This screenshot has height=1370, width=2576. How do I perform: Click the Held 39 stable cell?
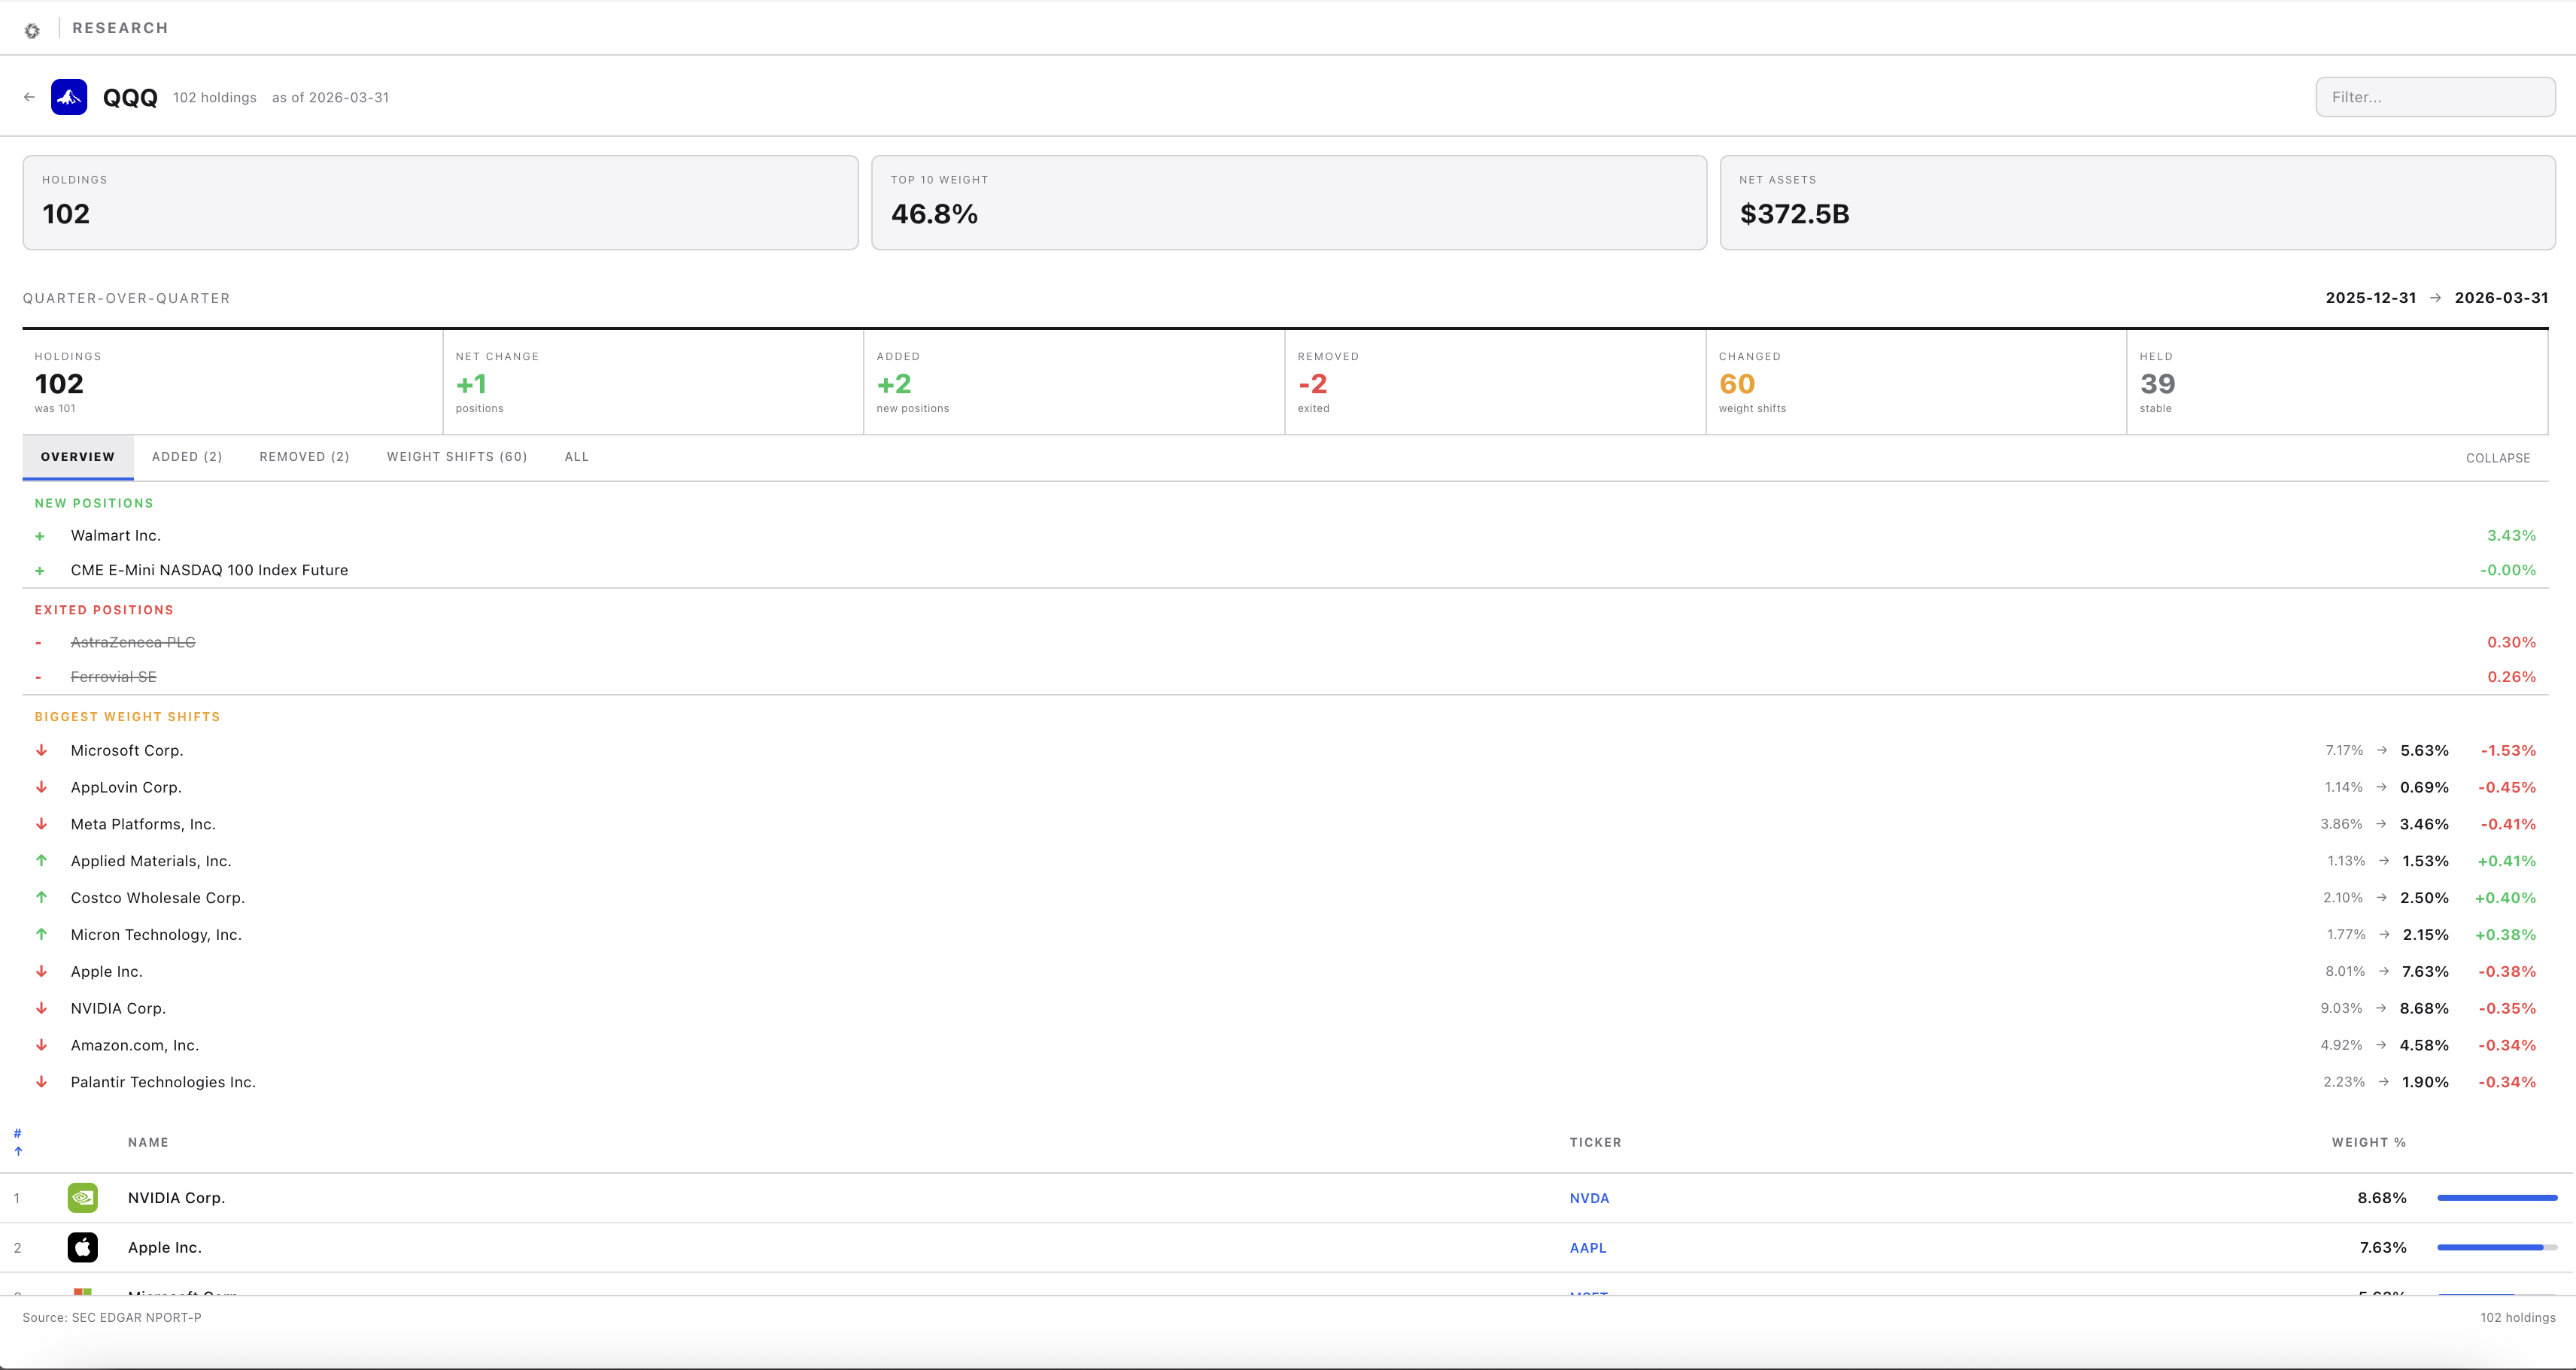(2337, 382)
